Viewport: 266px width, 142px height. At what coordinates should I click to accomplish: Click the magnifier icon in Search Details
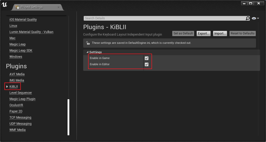coord(248,18)
